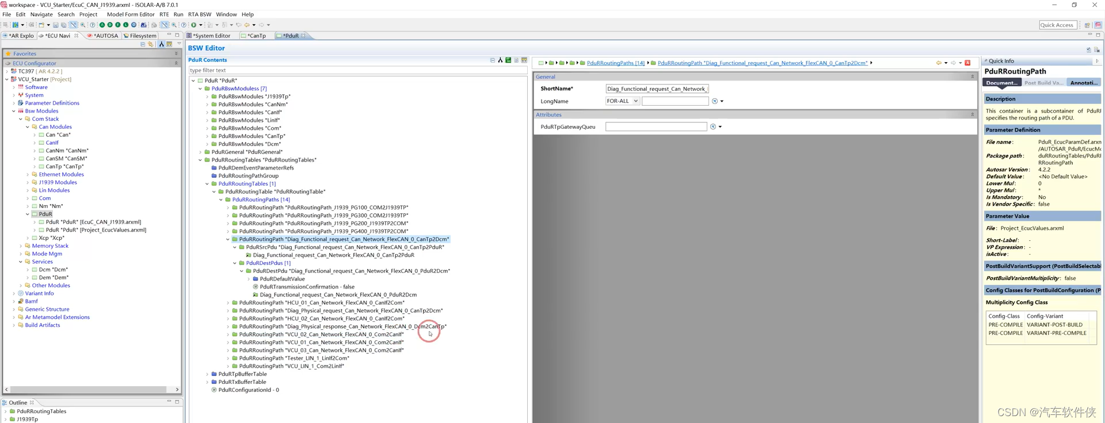Click the reset icon beside LongName field

click(x=715, y=101)
